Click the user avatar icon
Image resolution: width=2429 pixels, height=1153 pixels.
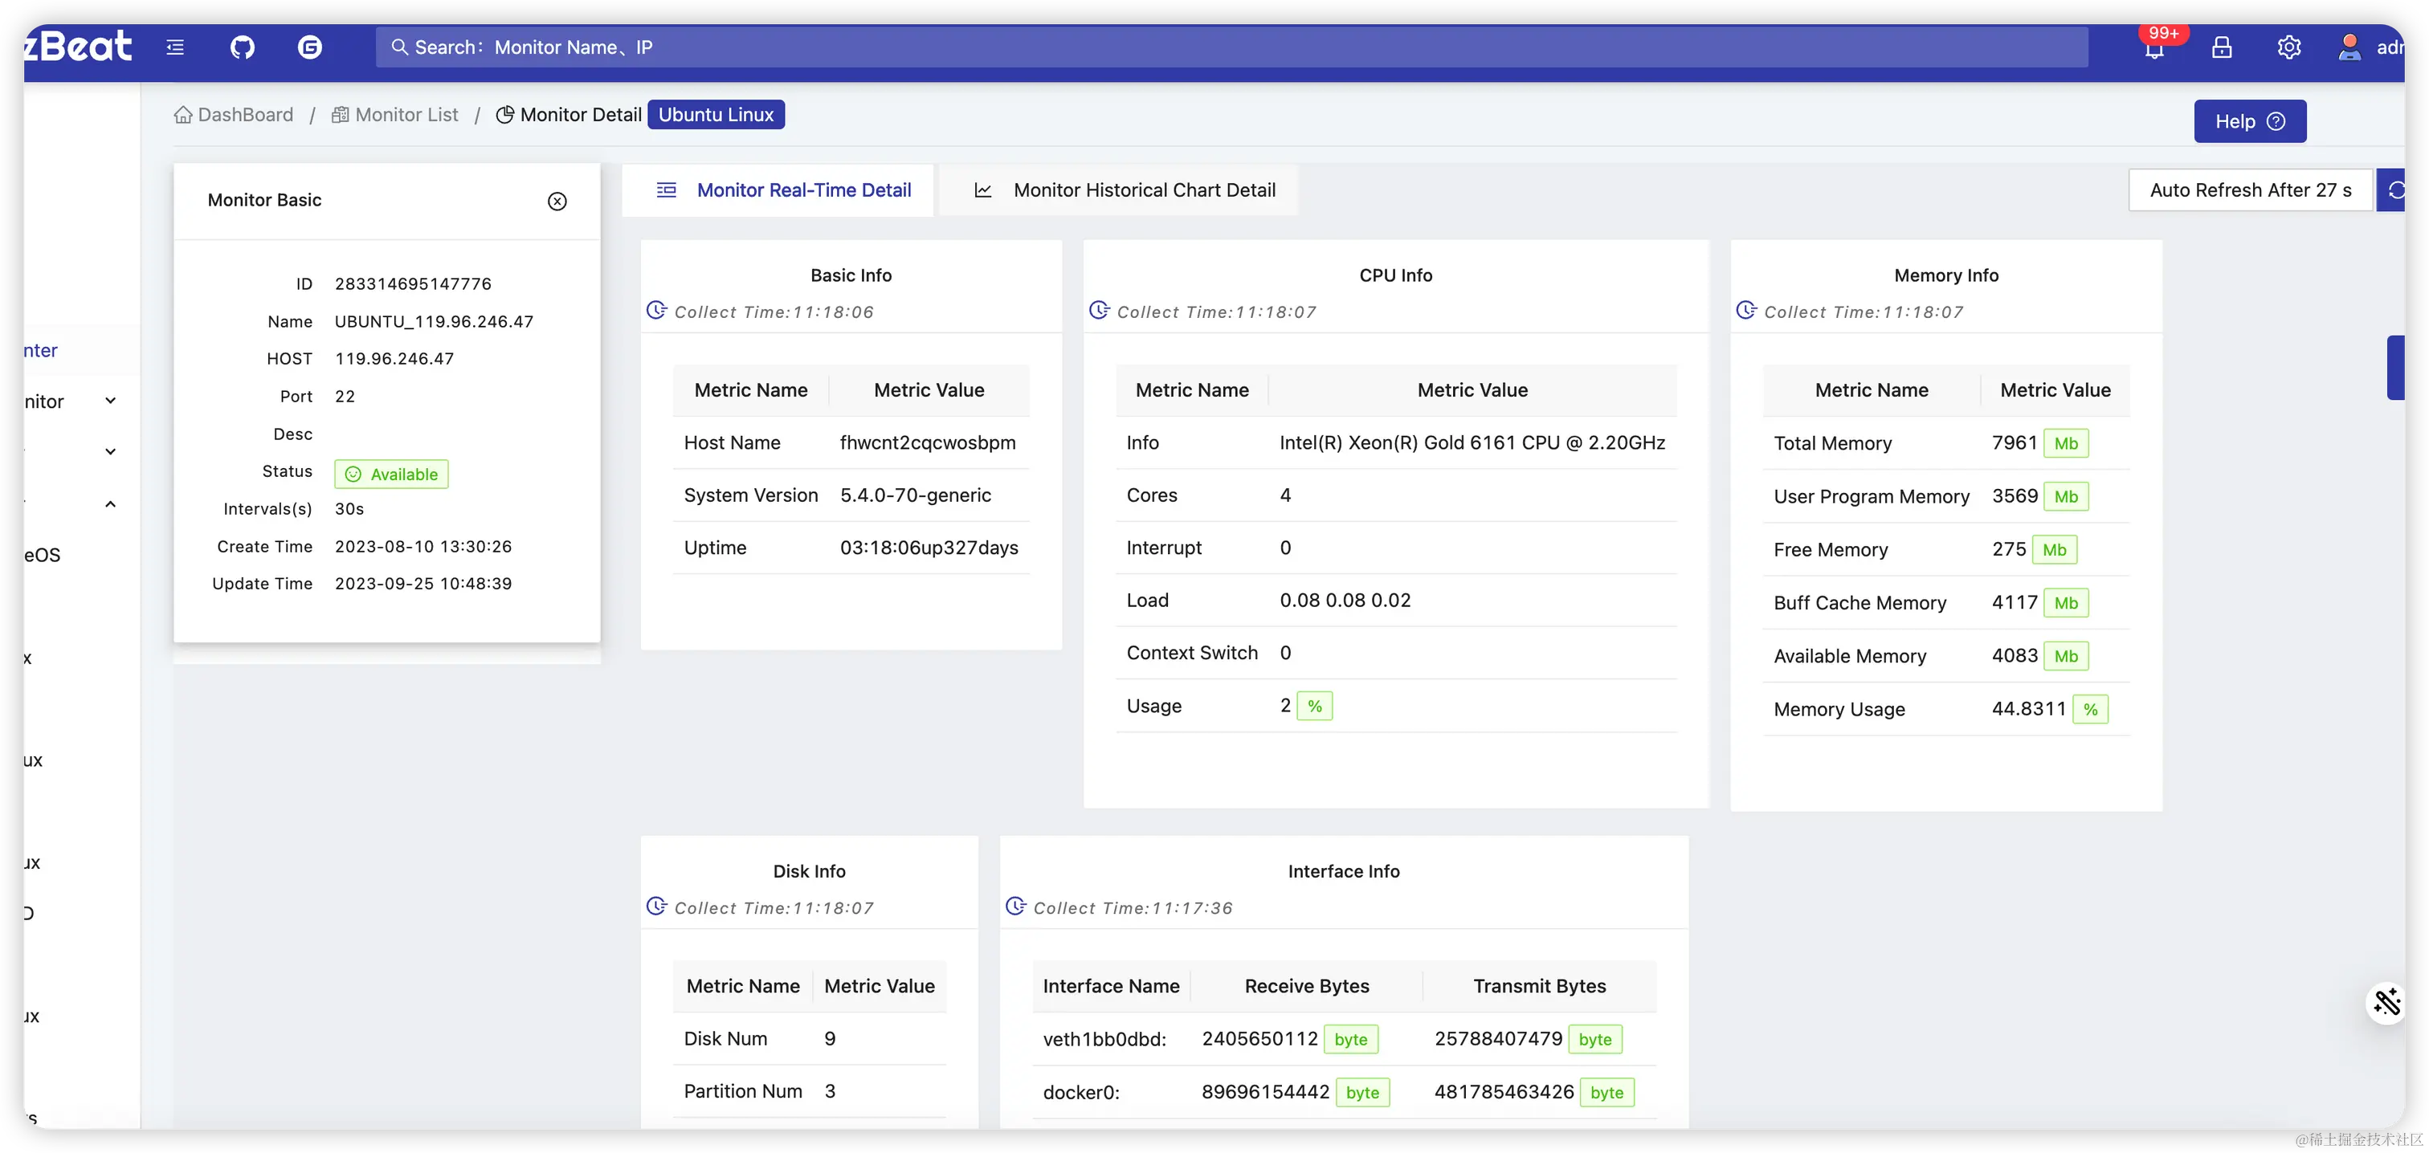point(2349,47)
